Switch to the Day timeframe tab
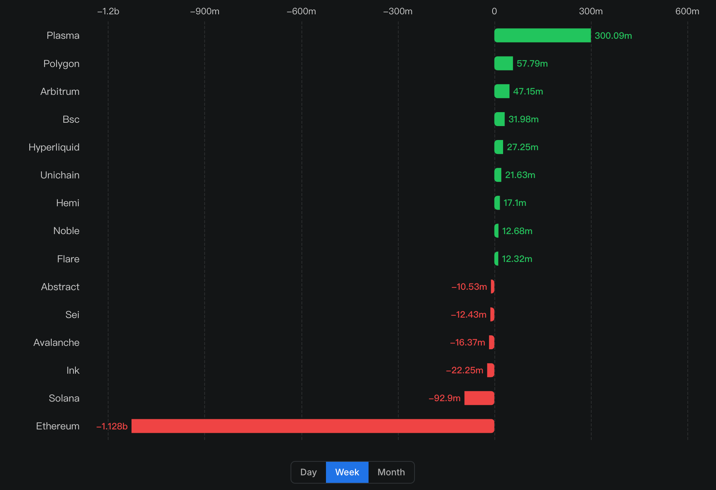This screenshot has height=490, width=716. (x=308, y=472)
